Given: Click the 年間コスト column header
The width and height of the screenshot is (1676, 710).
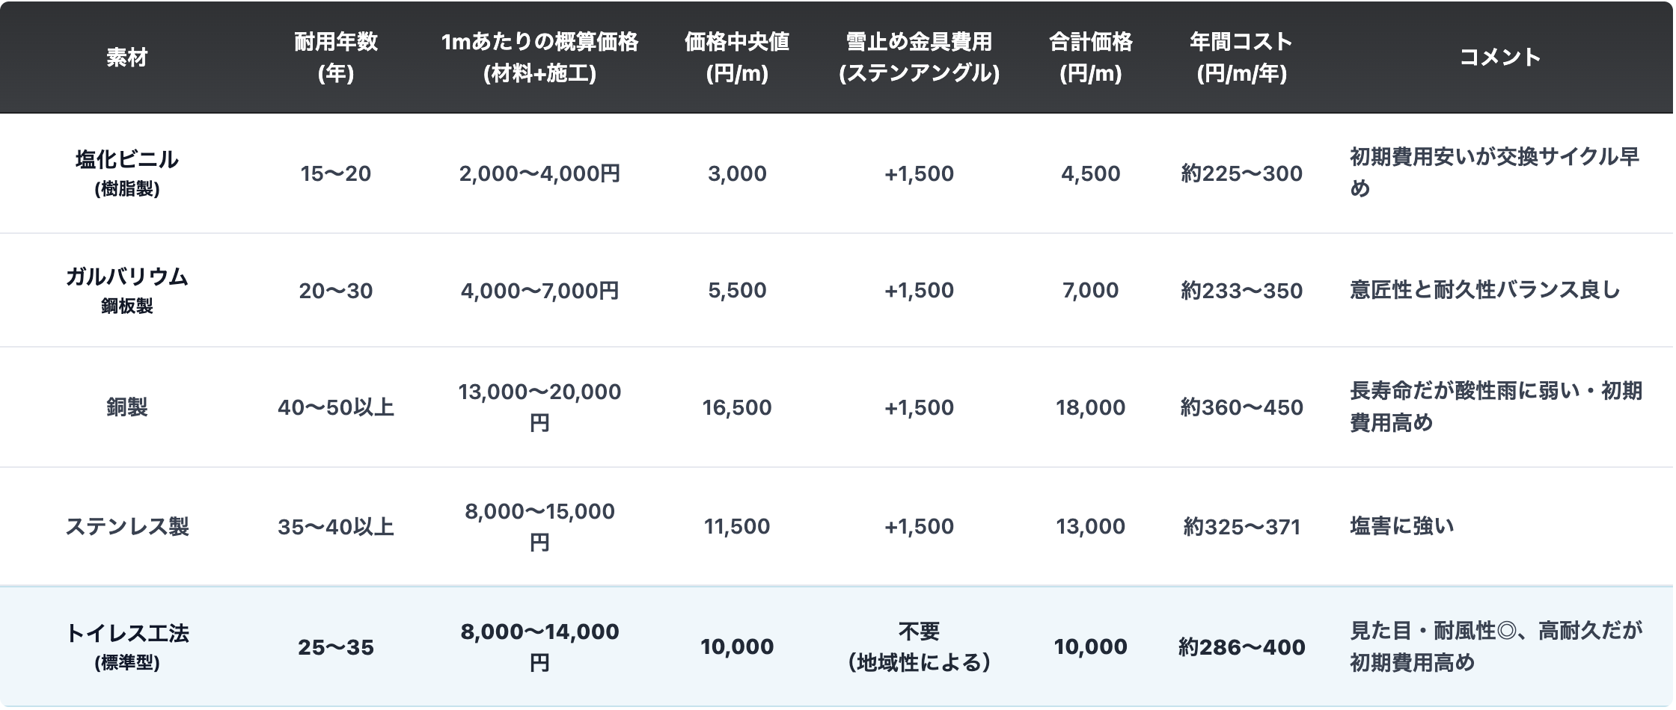Looking at the screenshot, I should point(1241,58).
